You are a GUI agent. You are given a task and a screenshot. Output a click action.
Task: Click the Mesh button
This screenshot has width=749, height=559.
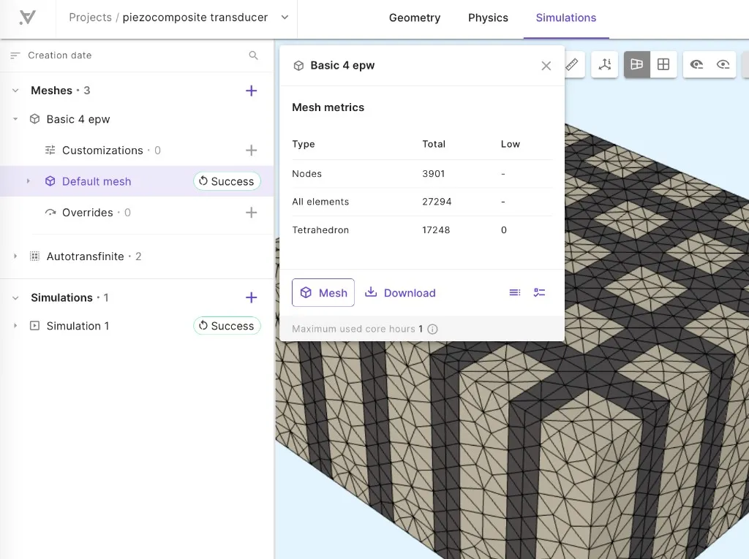coord(323,292)
